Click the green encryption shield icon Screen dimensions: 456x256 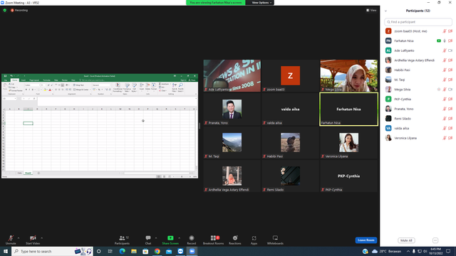[x=5, y=10]
